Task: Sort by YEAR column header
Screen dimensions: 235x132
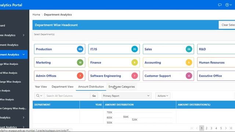Action: (91, 104)
